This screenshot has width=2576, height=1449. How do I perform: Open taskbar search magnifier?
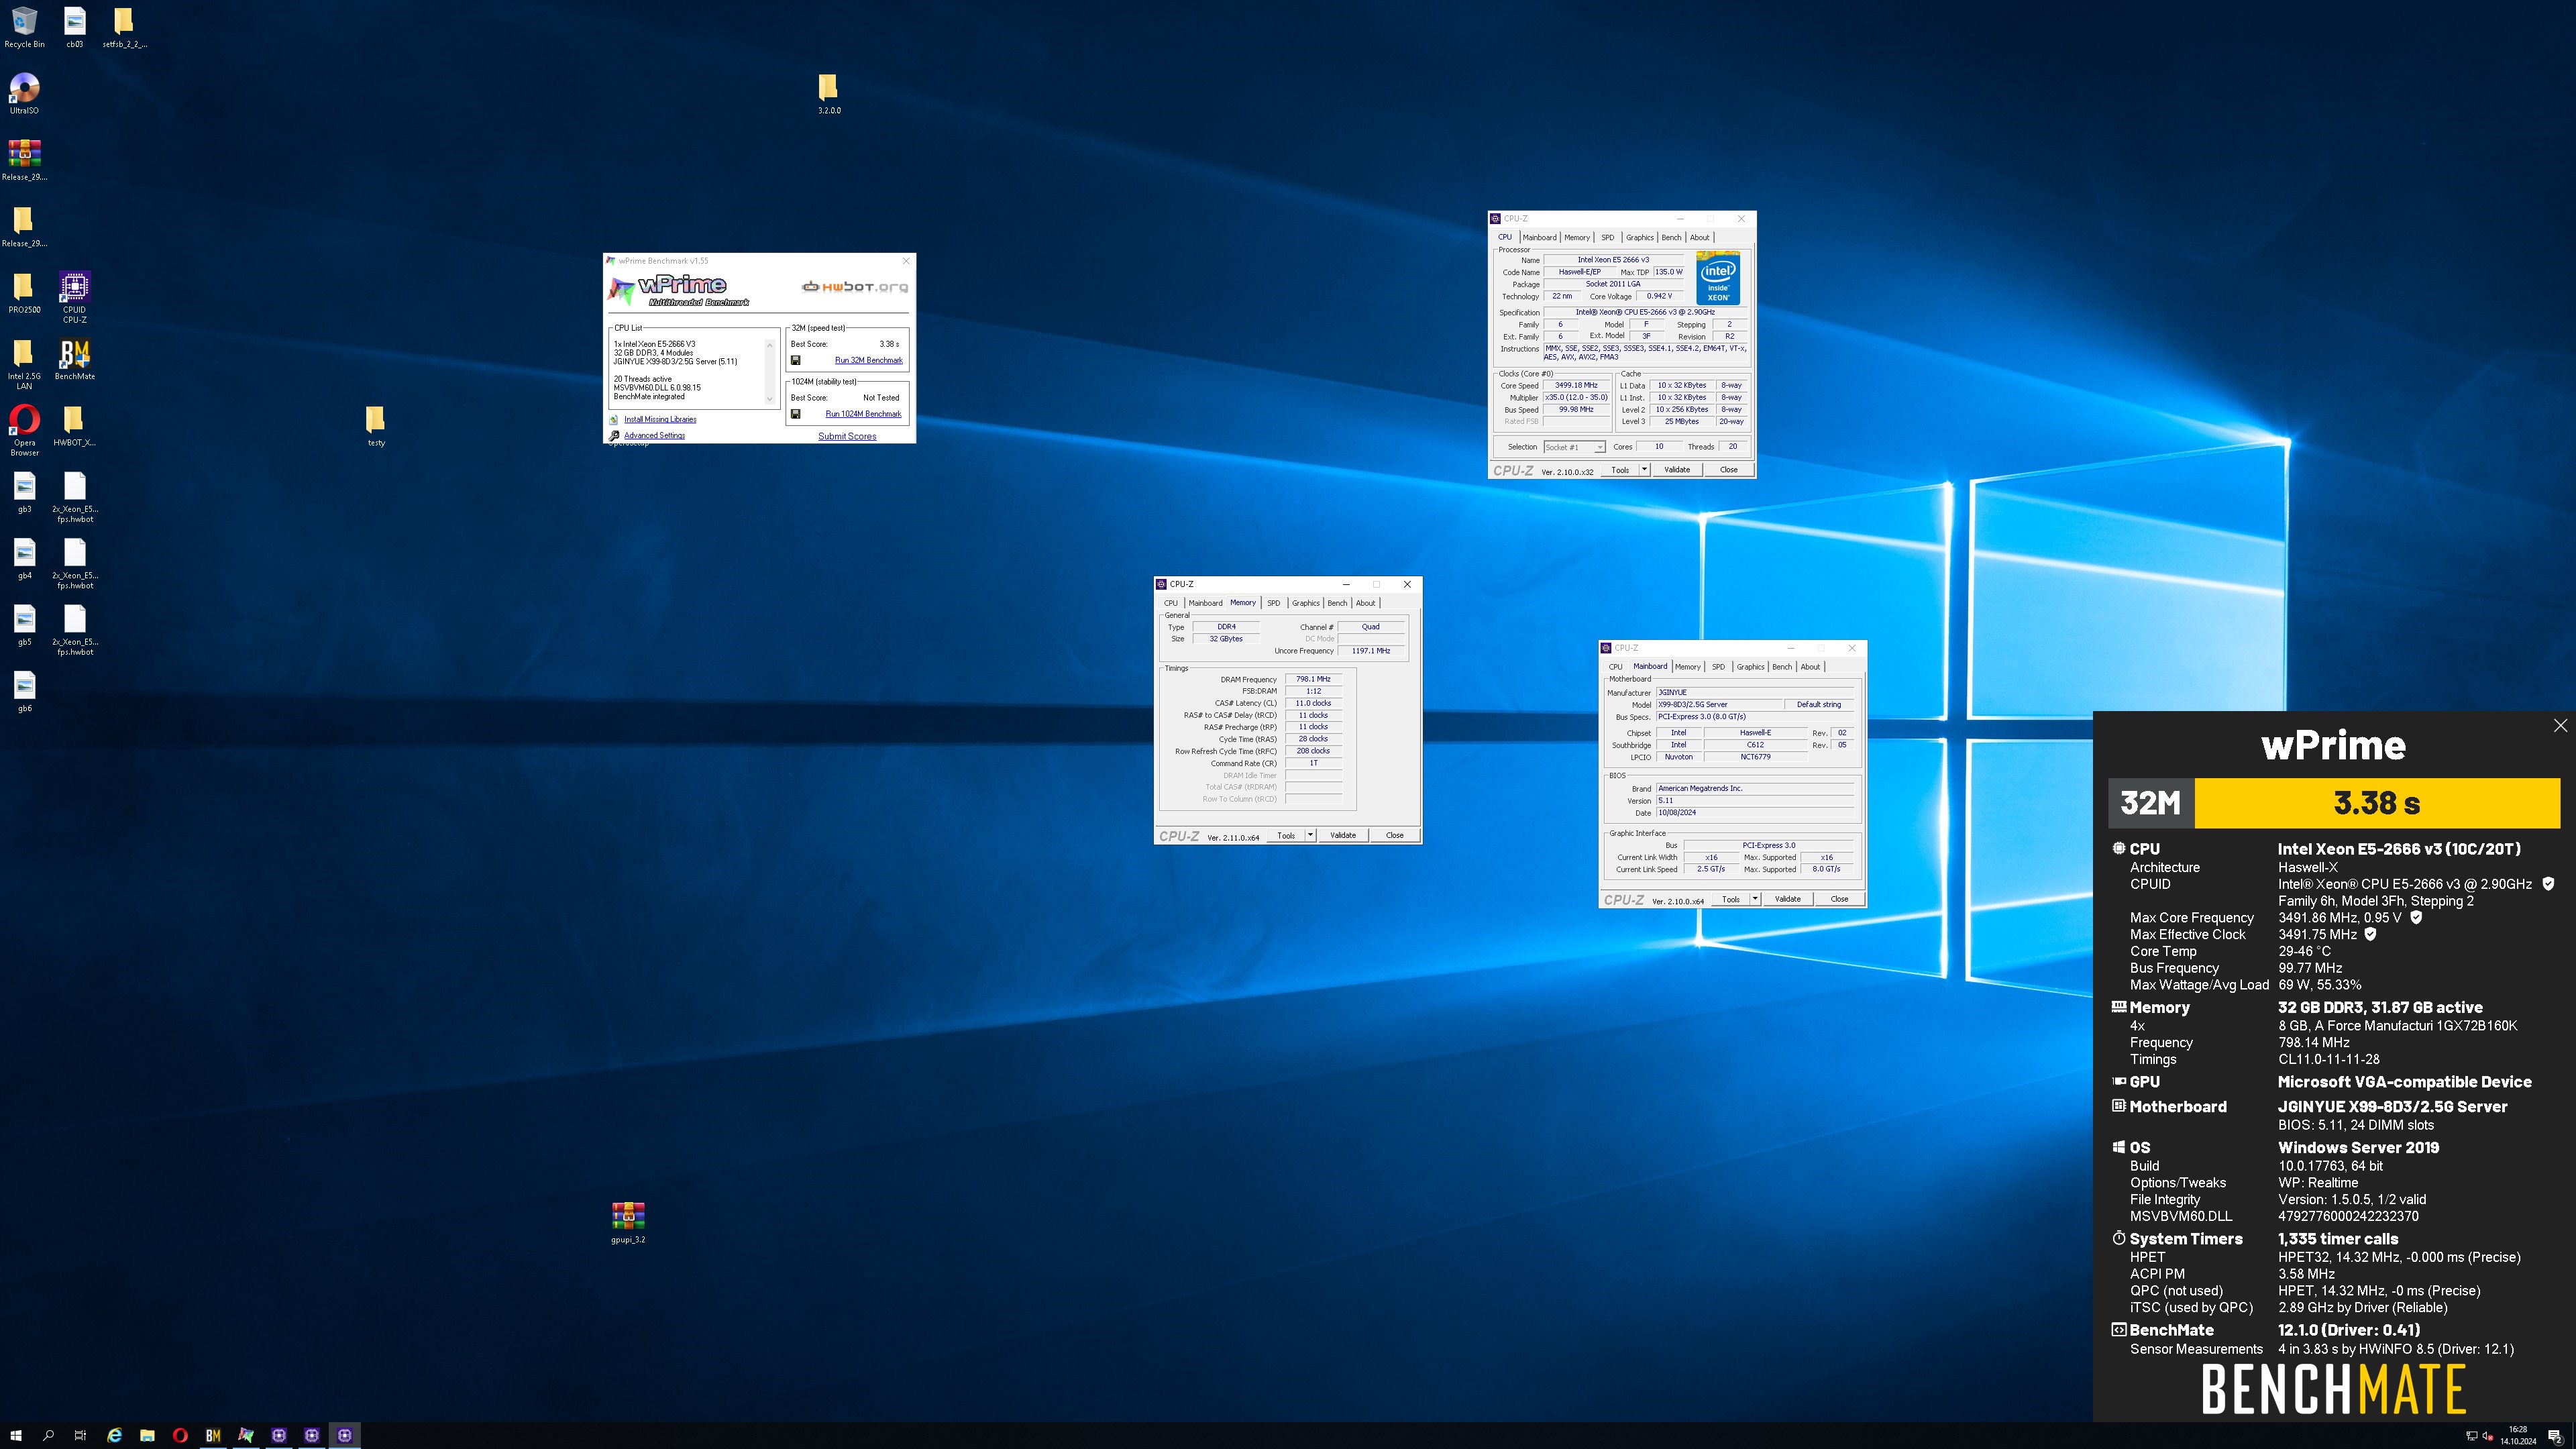(48, 1435)
